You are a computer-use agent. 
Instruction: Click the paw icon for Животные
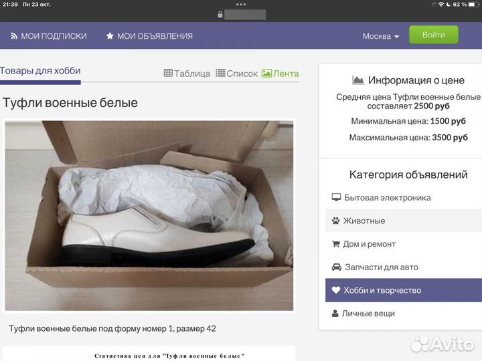[x=335, y=221]
